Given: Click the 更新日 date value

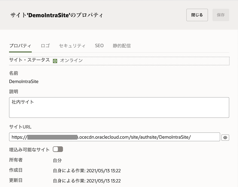Looking at the screenshot, I should (x=87, y=181).
